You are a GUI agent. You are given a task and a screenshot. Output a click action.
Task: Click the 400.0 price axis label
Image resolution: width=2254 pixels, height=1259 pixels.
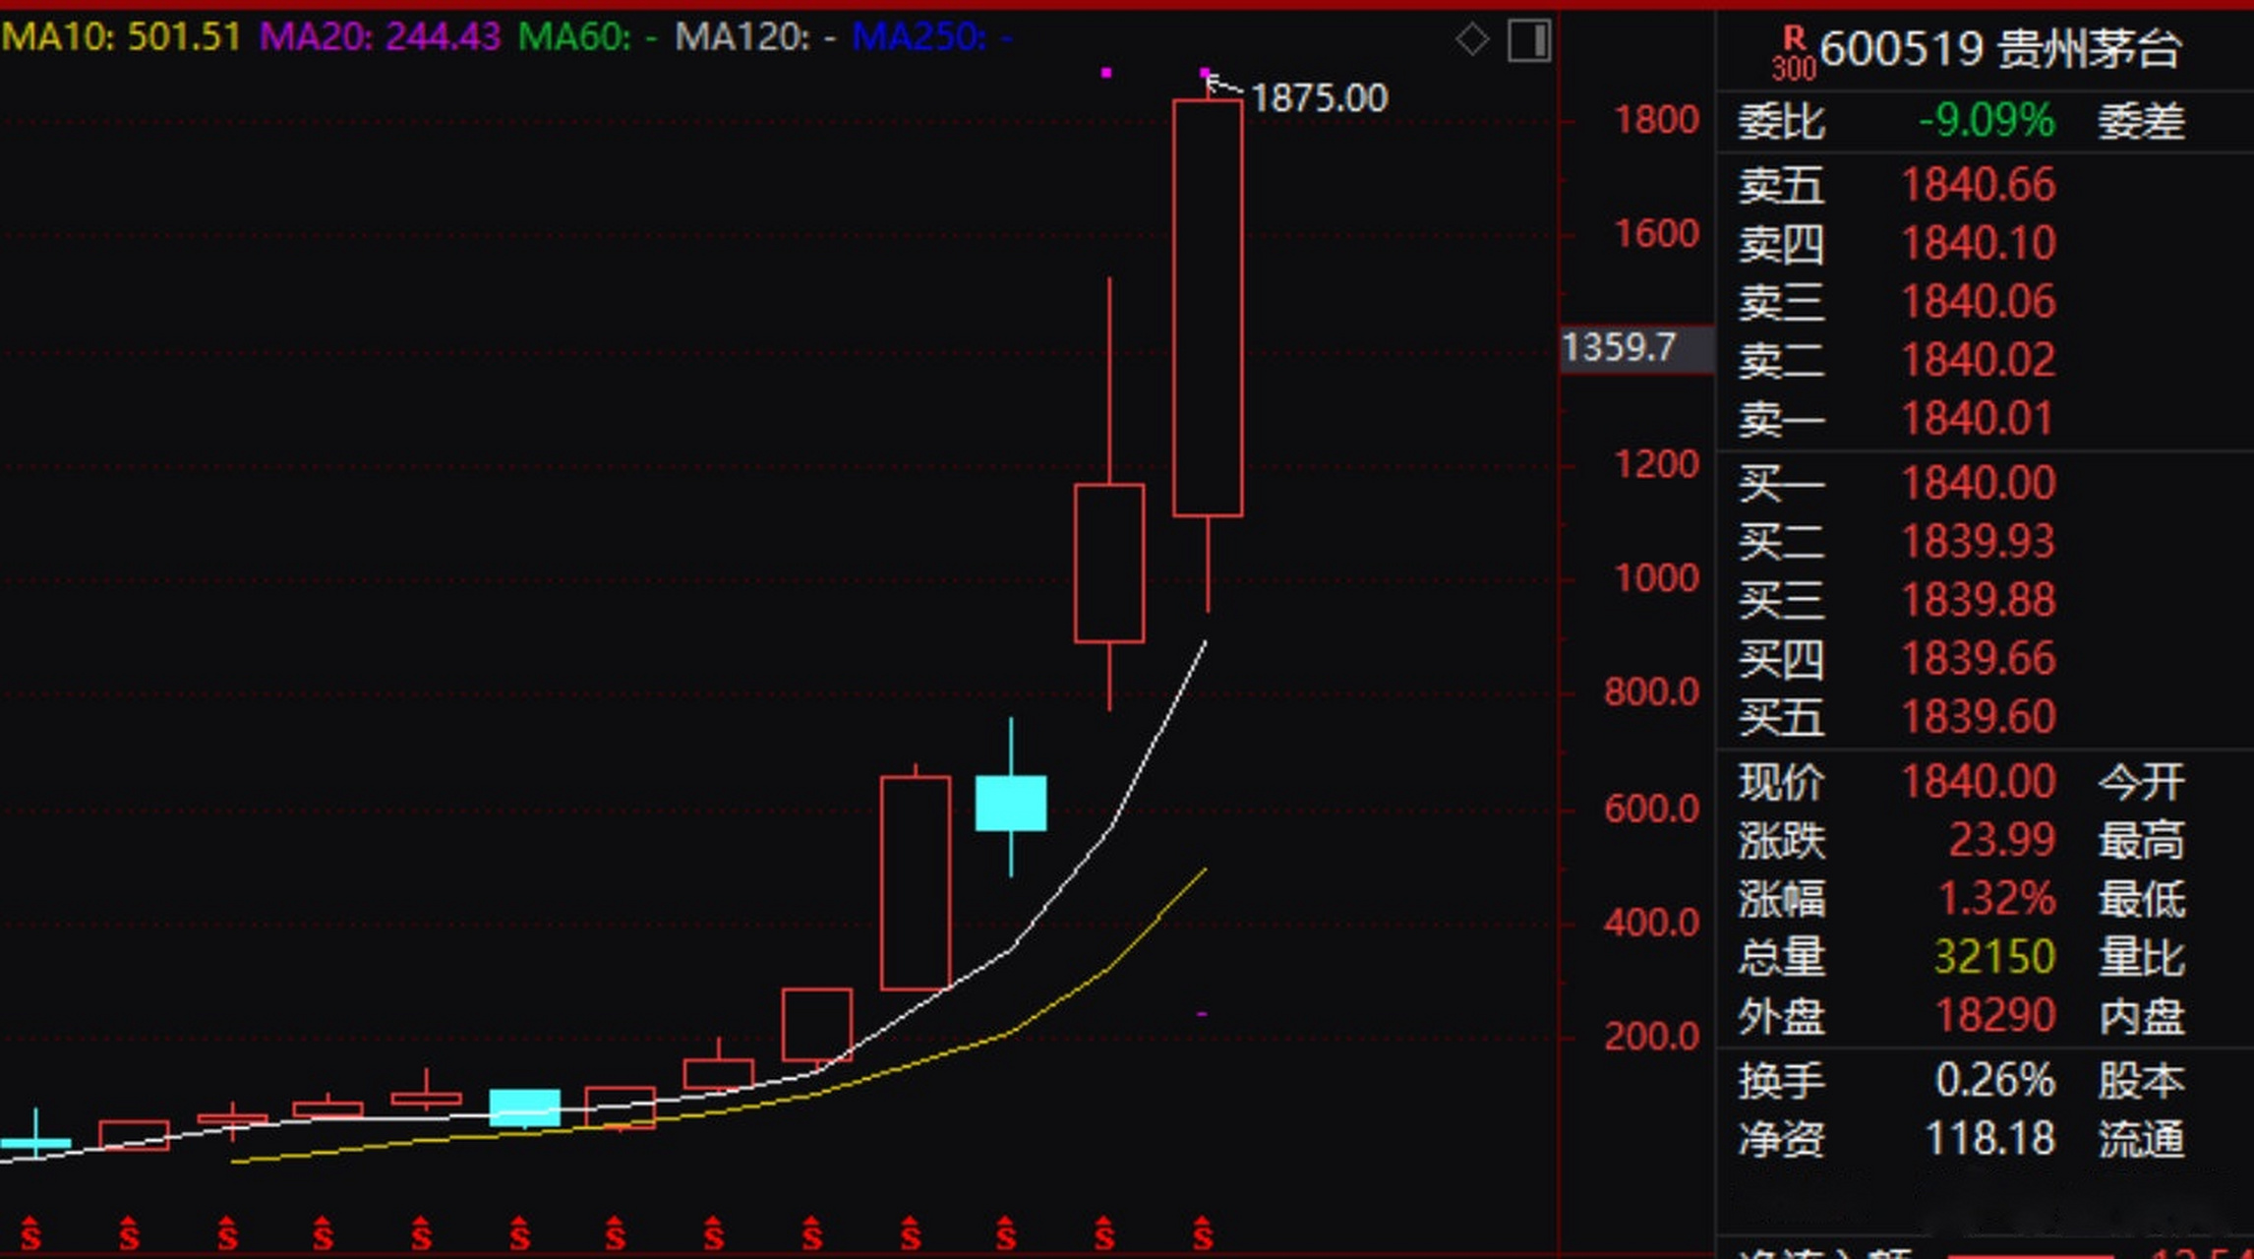click(x=1651, y=923)
